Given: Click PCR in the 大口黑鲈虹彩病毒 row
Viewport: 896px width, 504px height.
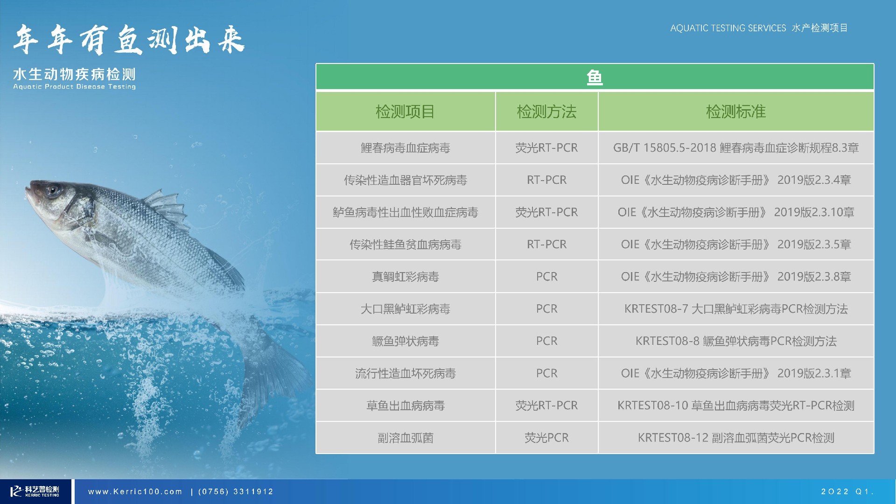Looking at the screenshot, I should point(546,309).
